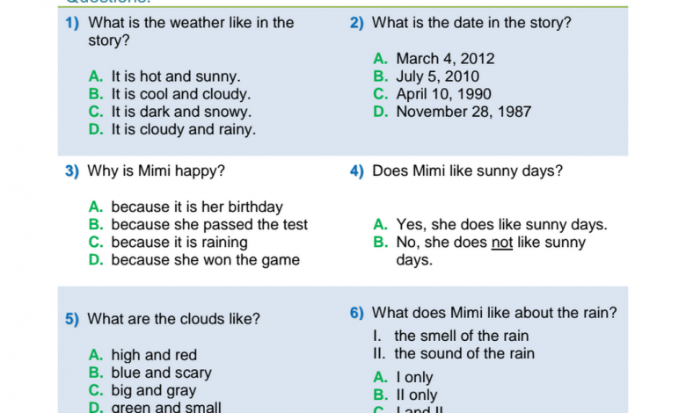
Task: Select date option 'November 28, 1987'
Action: [452, 112]
